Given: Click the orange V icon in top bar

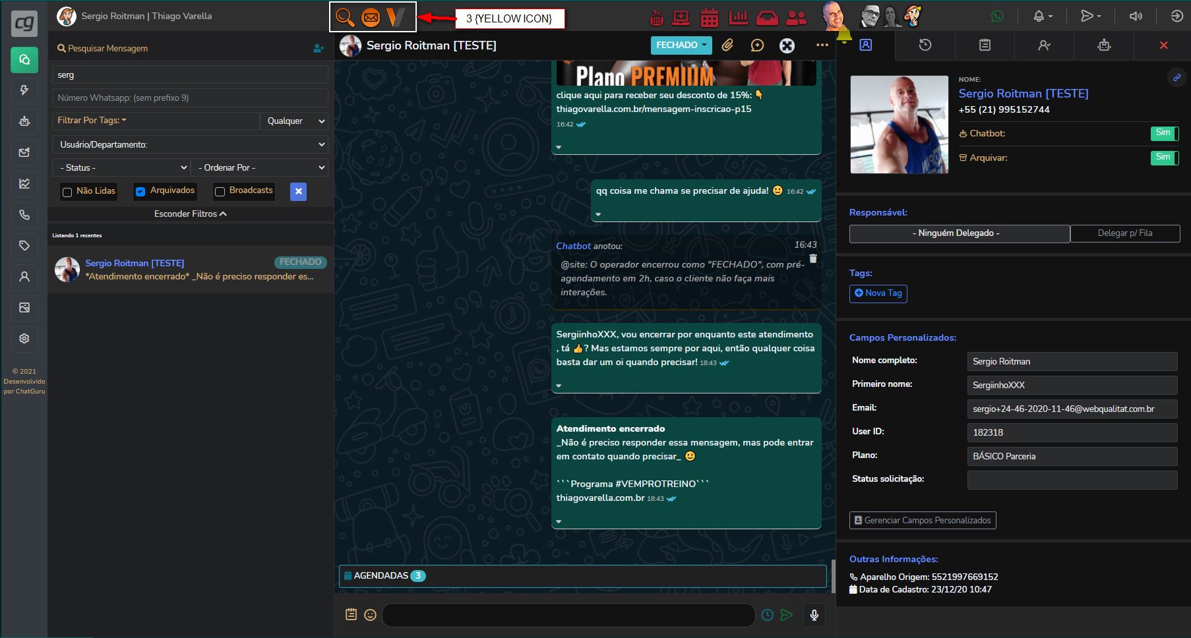Looking at the screenshot, I should [x=396, y=16].
